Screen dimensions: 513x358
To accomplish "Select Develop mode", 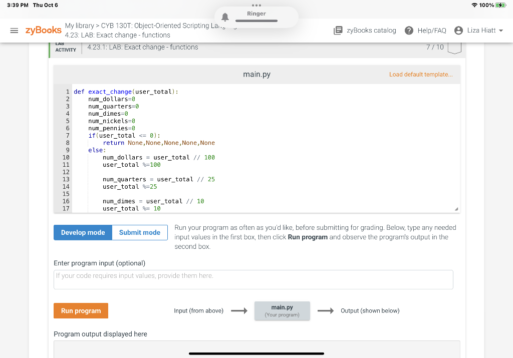I will point(83,232).
